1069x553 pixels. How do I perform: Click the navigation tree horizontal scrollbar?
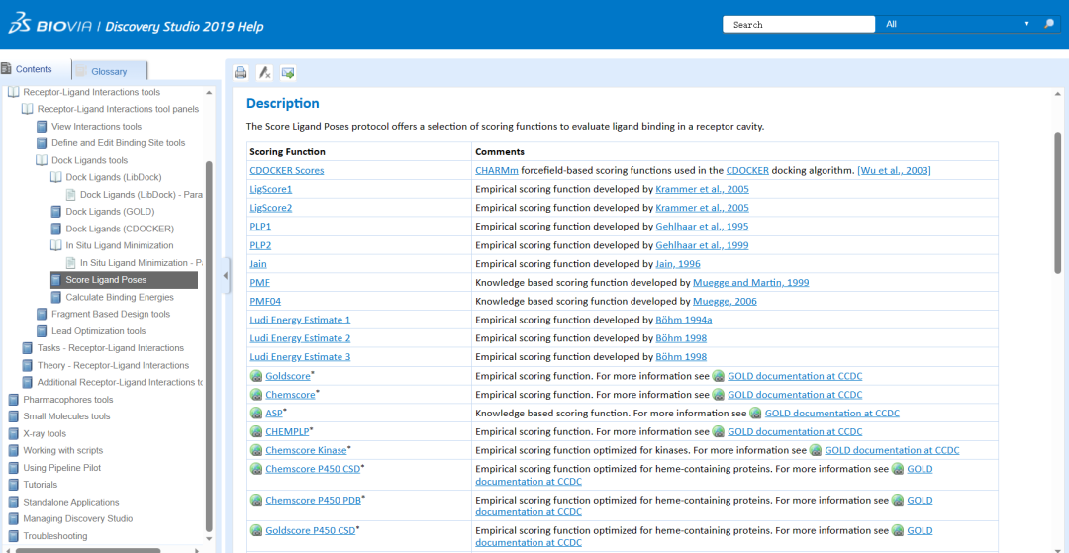coord(87,550)
